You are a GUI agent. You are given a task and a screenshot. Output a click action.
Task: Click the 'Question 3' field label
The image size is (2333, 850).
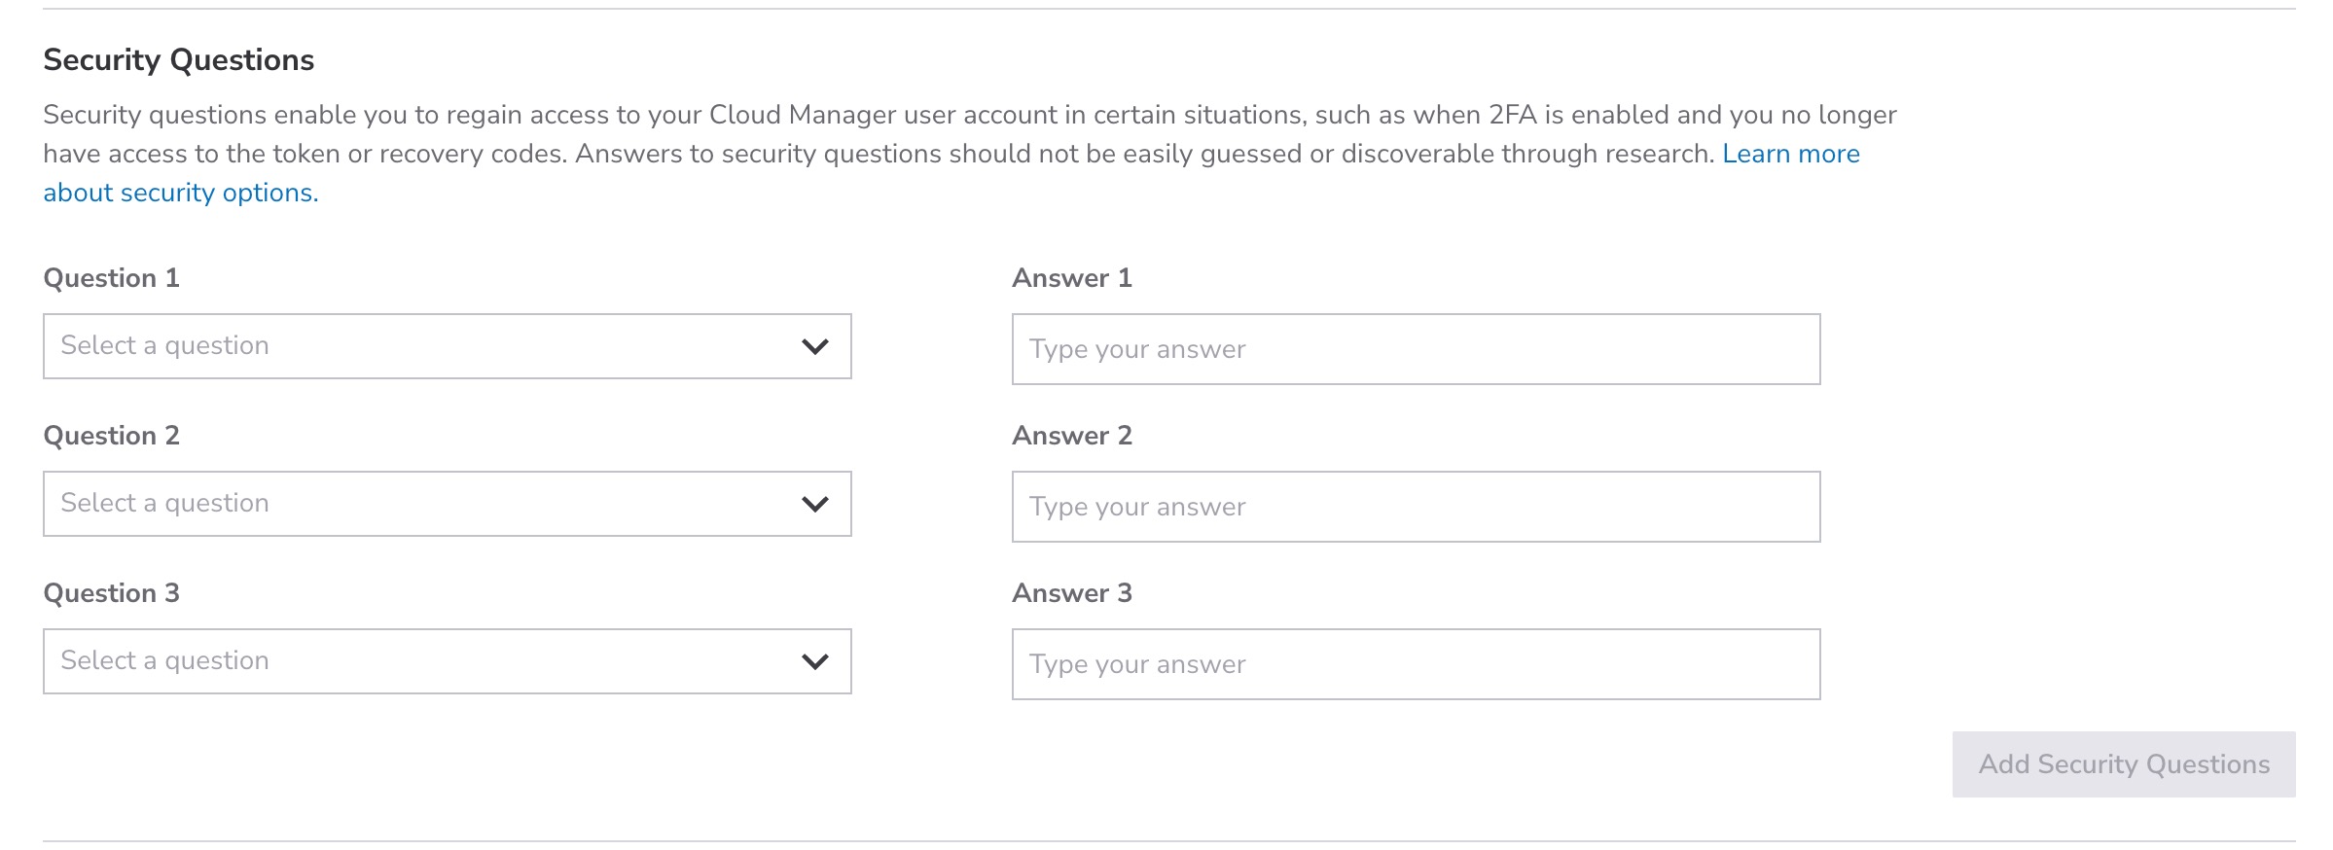click(x=112, y=593)
